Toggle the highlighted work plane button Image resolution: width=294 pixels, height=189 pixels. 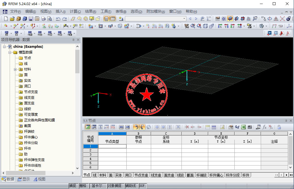(230, 19)
